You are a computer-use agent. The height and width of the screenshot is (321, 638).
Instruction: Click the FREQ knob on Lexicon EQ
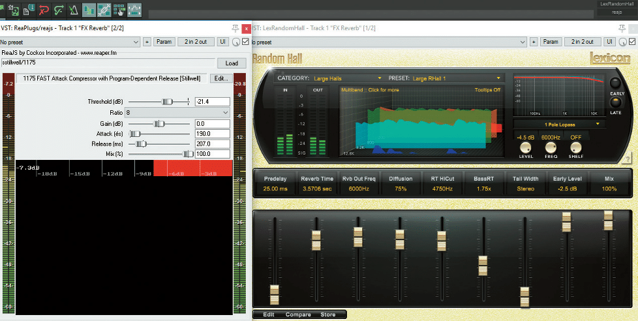[x=551, y=147]
